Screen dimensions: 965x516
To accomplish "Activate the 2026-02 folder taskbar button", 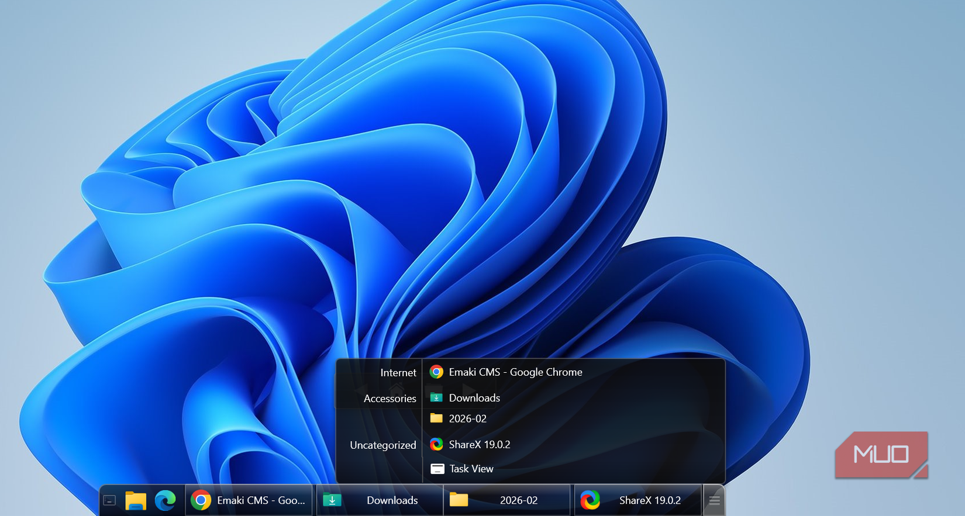I will pyautogui.click(x=507, y=500).
